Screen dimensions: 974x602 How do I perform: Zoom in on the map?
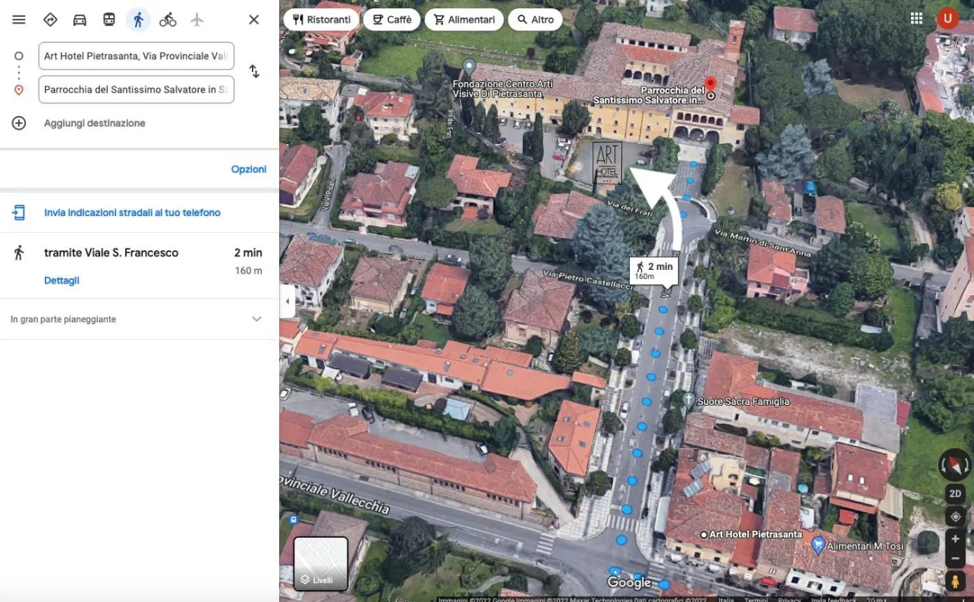(955, 539)
